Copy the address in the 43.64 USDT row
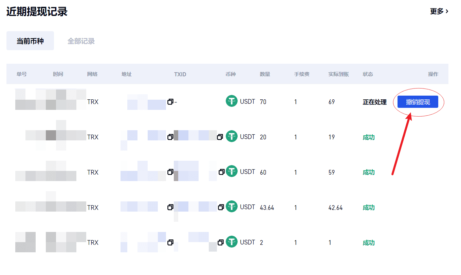 pyautogui.click(x=170, y=207)
